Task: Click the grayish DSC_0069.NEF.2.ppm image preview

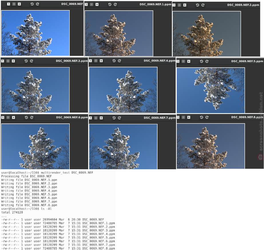Action: (207, 34)
